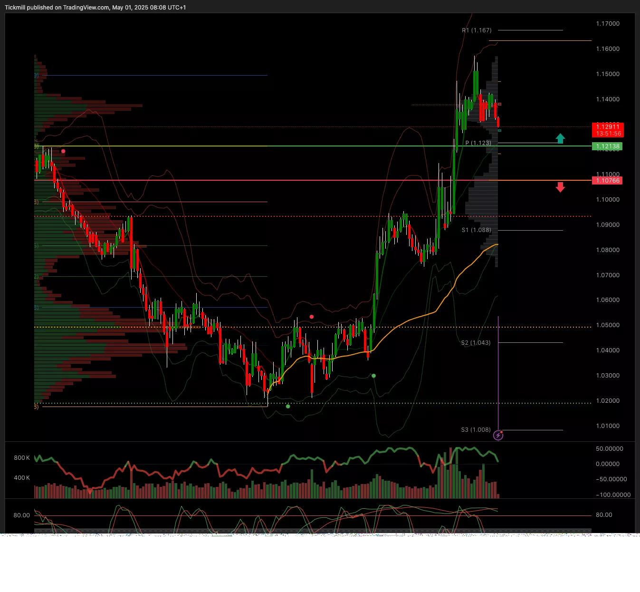
Task: Select the green 1.12138 price label
Action: 607,146
